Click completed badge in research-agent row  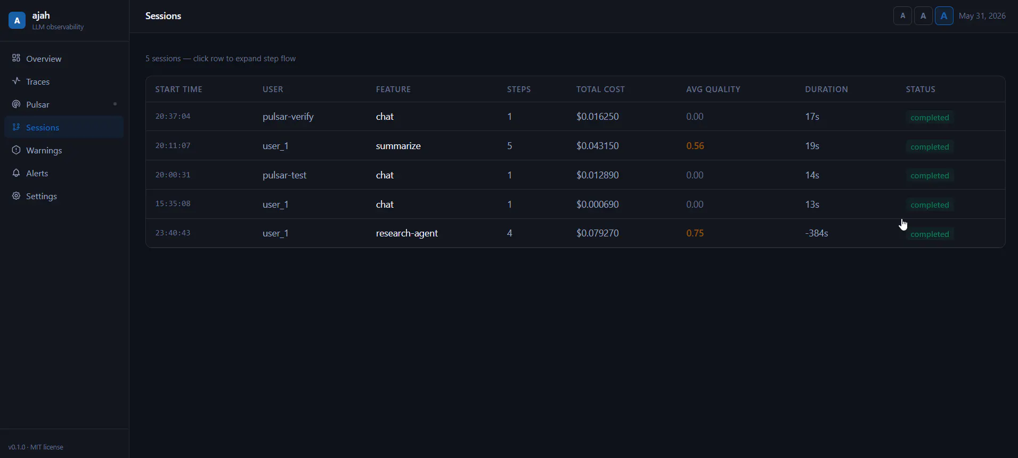coord(930,234)
